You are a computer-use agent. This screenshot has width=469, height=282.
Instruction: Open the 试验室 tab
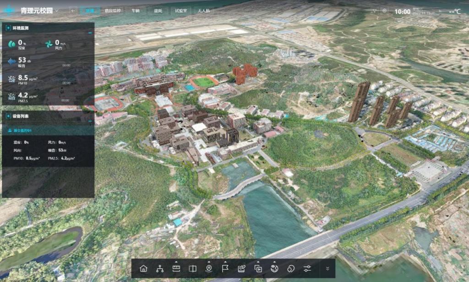pyautogui.click(x=181, y=11)
